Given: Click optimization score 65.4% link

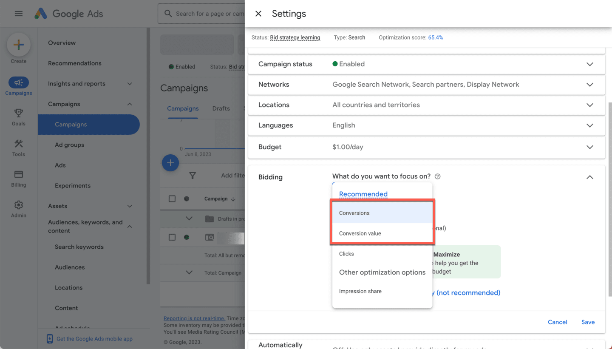Looking at the screenshot, I should tap(435, 37).
